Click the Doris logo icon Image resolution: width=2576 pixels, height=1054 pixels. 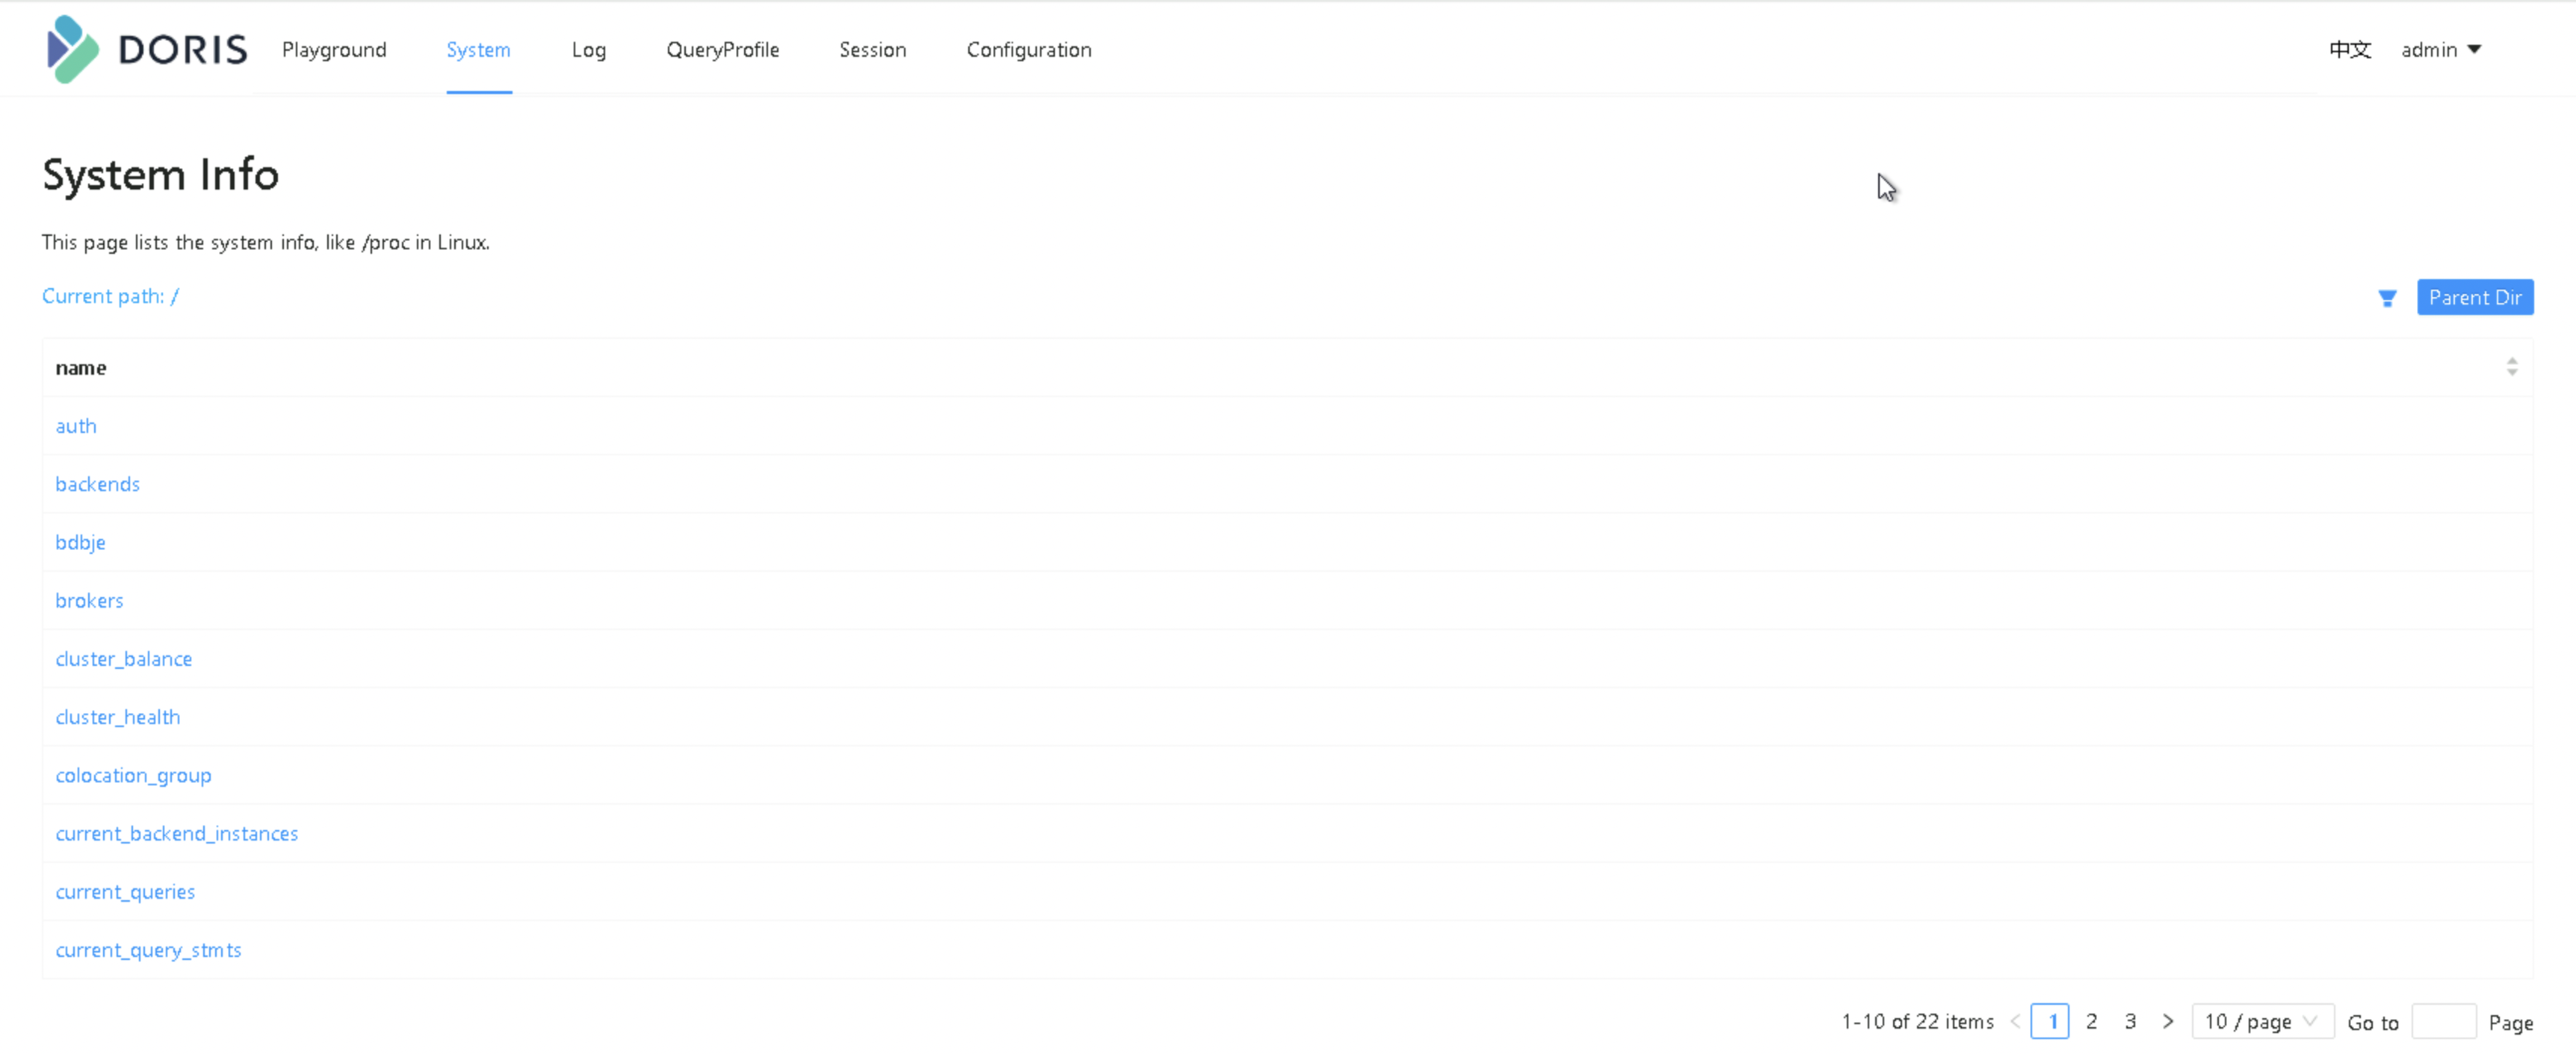pyautogui.click(x=73, y=49)
